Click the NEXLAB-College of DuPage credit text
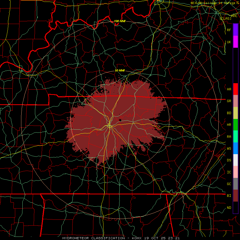The image size is (240, 240). point(215,3)
